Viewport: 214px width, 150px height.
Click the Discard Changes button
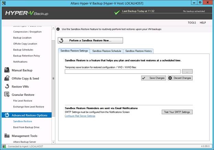[x=180, y=78]
